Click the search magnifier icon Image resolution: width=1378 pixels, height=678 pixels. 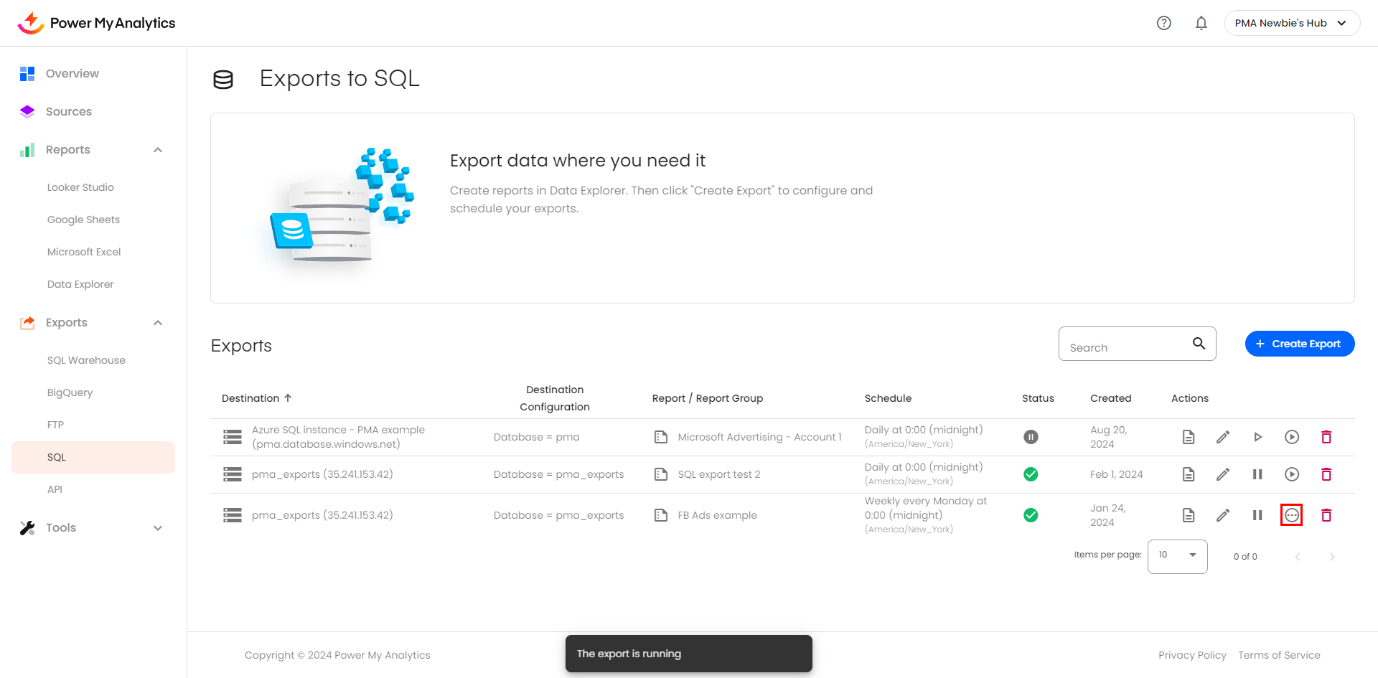tap(1199, 344)
